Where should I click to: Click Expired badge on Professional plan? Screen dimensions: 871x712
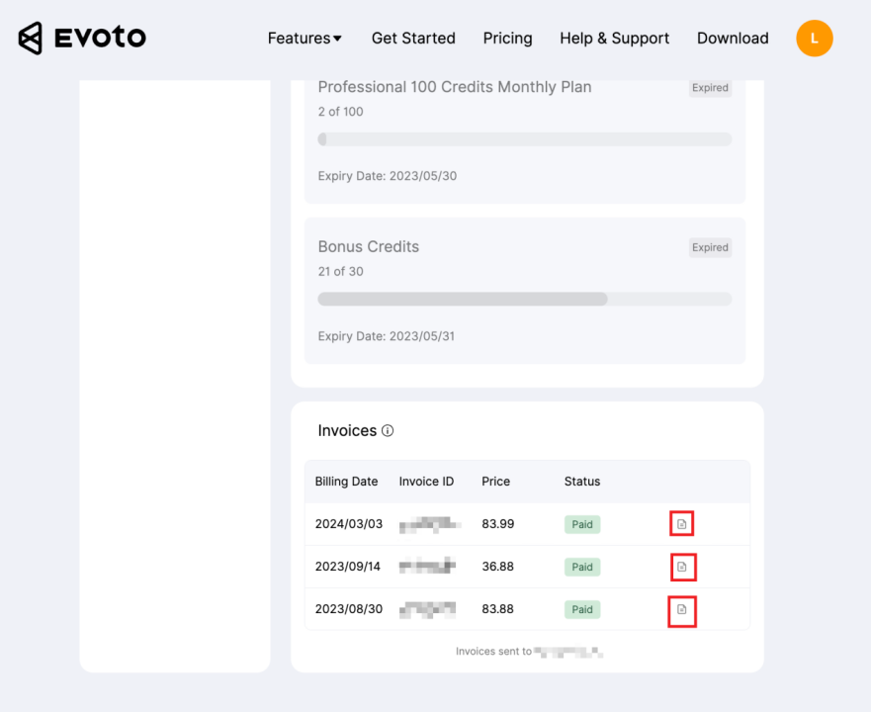click(710, 88)
